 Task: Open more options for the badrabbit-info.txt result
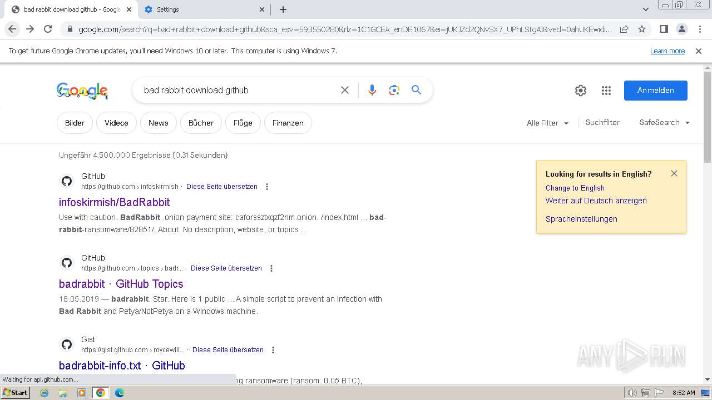[273, 350]
